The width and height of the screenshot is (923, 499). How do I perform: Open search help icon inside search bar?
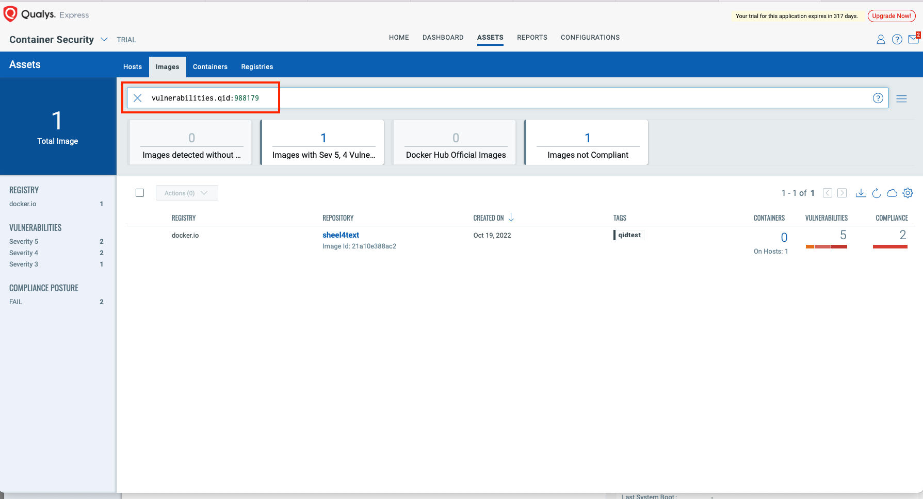click(878, 98)
